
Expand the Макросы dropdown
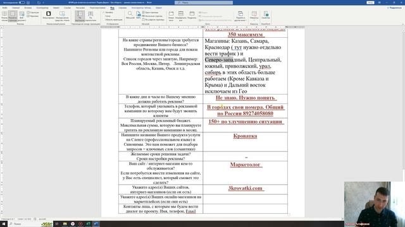point(254,16)
